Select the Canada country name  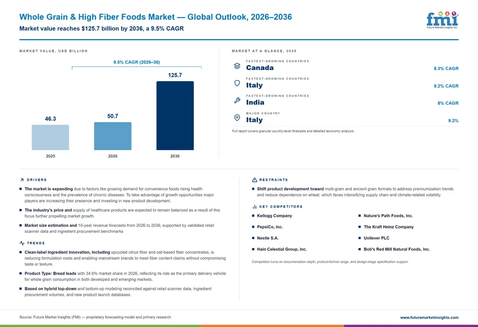point(260,68)
